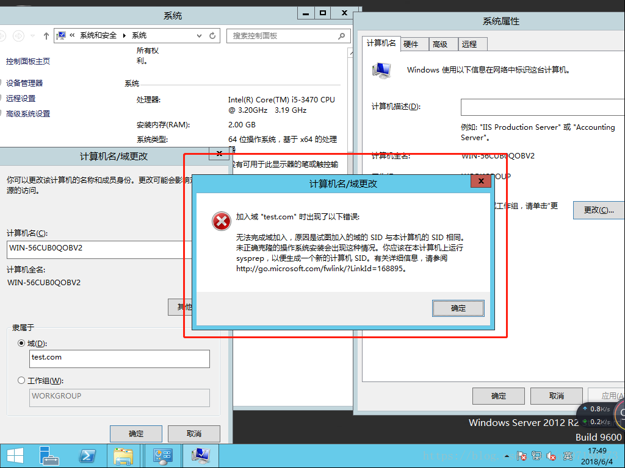Open 高级系统设置 from the left pane
The width and height of the screenshot is (625, 468).
tap(28, 114)
